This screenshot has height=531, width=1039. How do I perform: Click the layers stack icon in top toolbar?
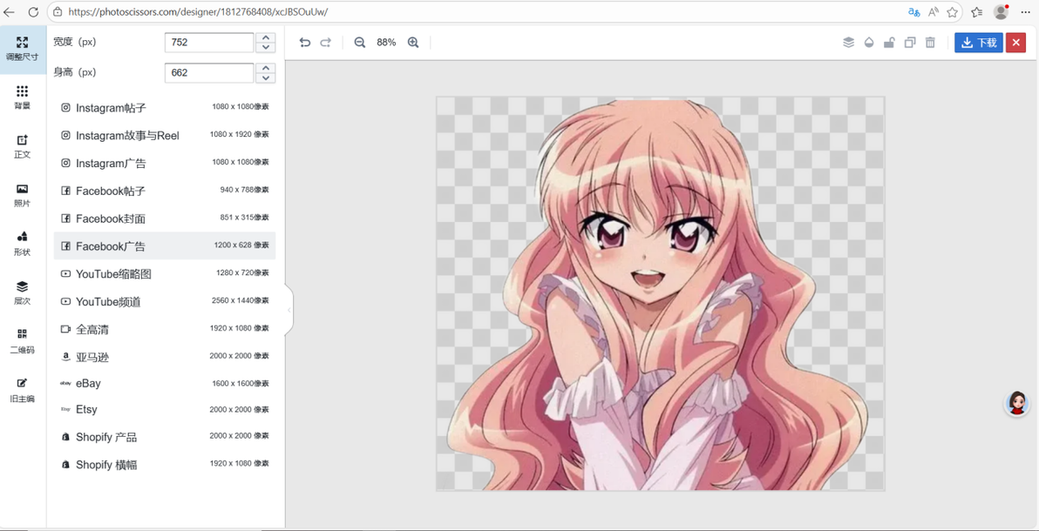[849, 43]
